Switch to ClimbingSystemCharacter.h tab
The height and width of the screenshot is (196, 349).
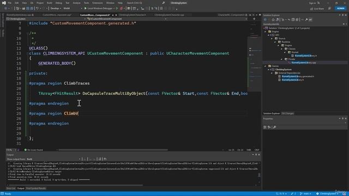click(x=132, y=15)
